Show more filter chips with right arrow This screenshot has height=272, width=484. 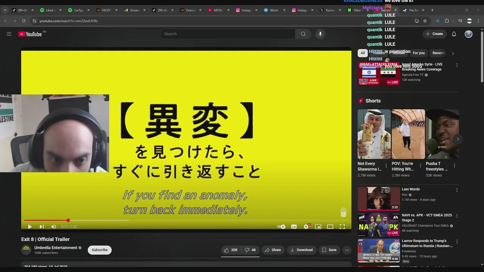pyautogui.click(x=453, y=53)
